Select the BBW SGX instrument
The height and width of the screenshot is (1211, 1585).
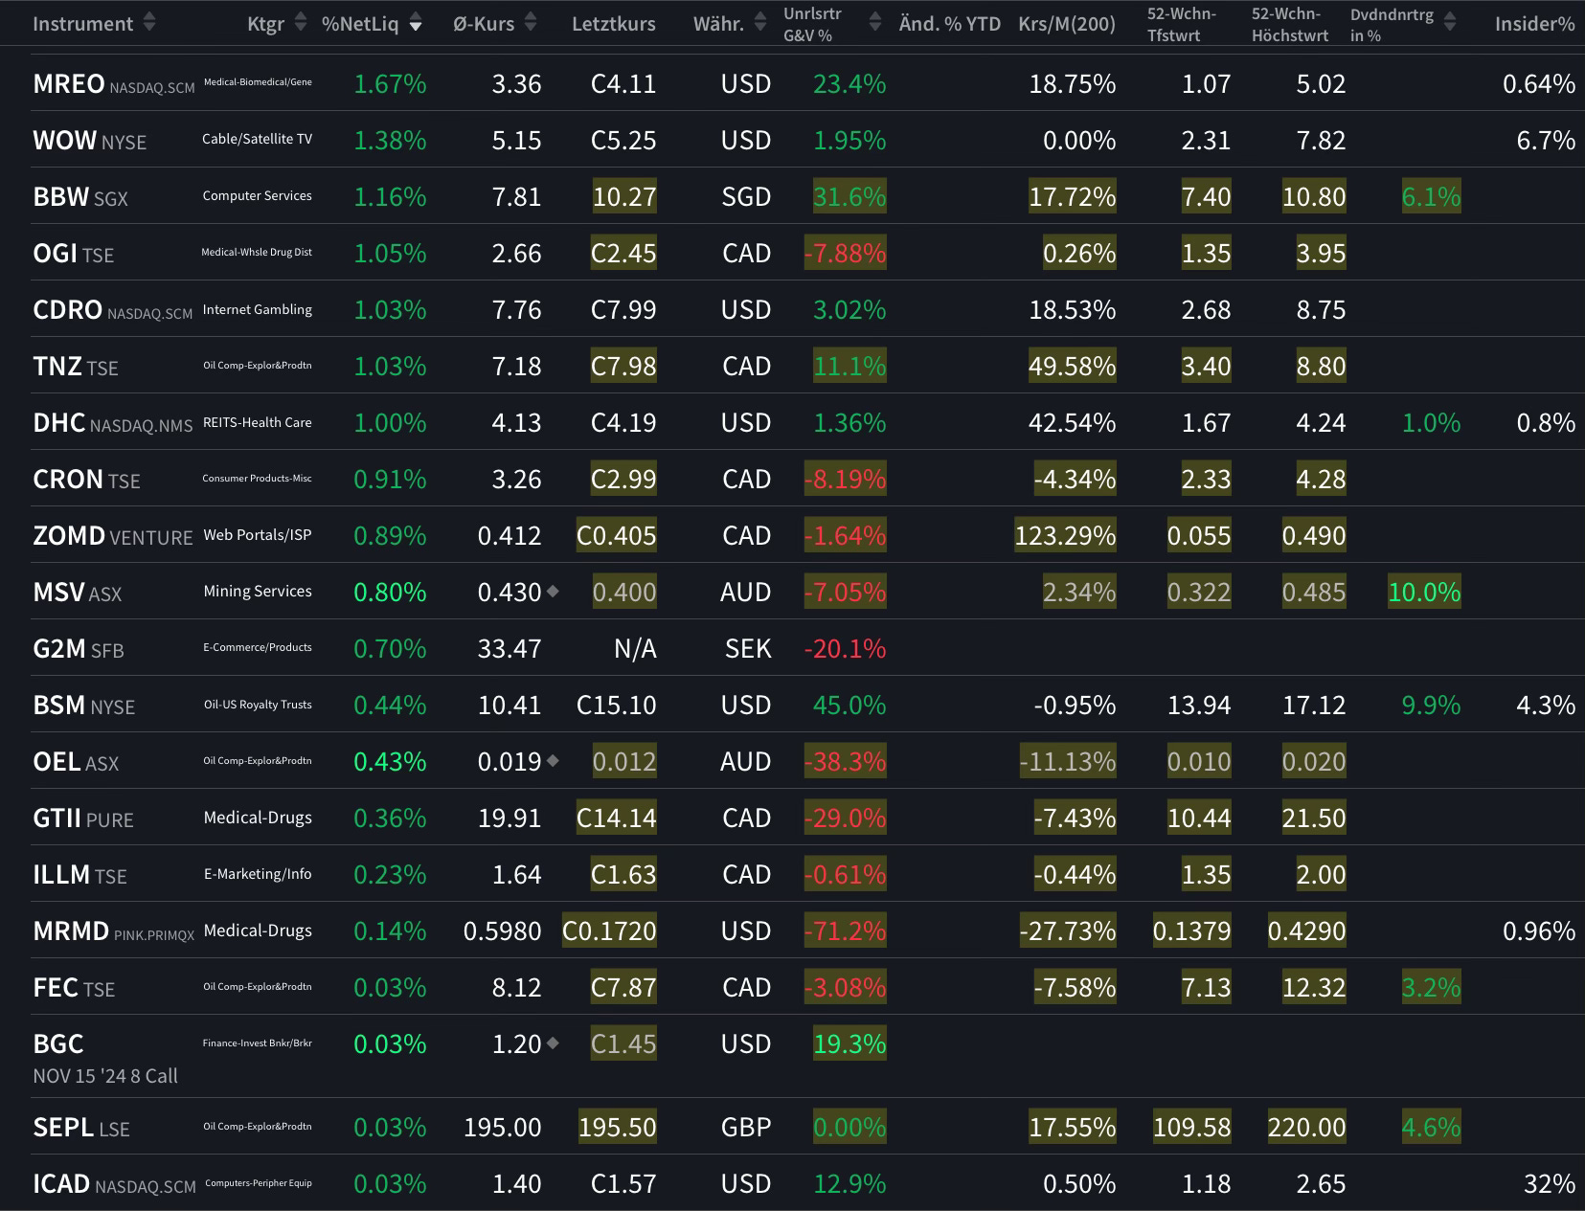tap(80, 197)
